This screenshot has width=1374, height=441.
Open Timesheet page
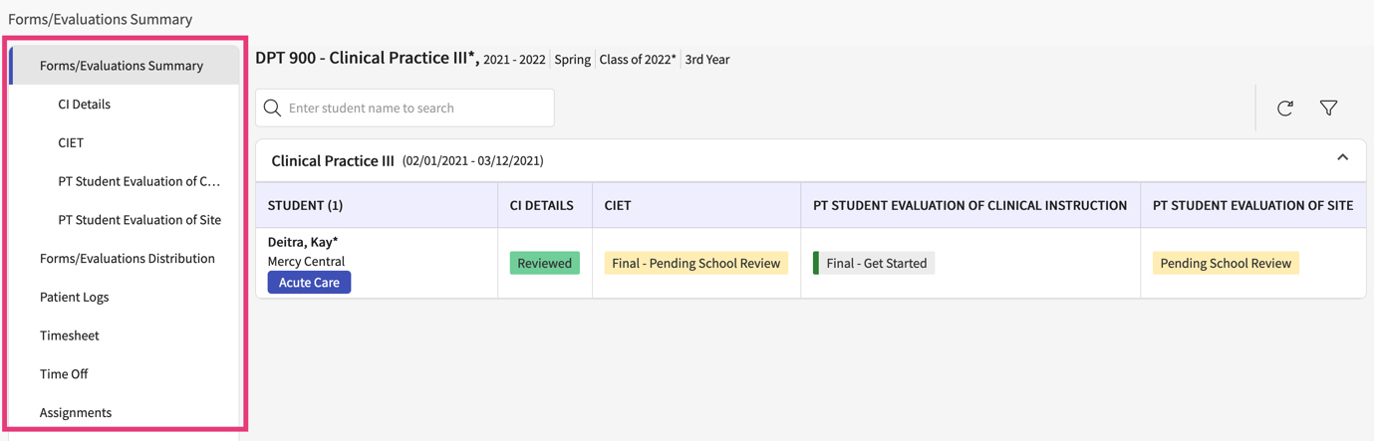tap(69, 335)
